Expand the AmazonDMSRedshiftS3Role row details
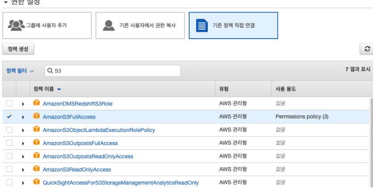Screen dimensions: 373x188 [23, 104]
